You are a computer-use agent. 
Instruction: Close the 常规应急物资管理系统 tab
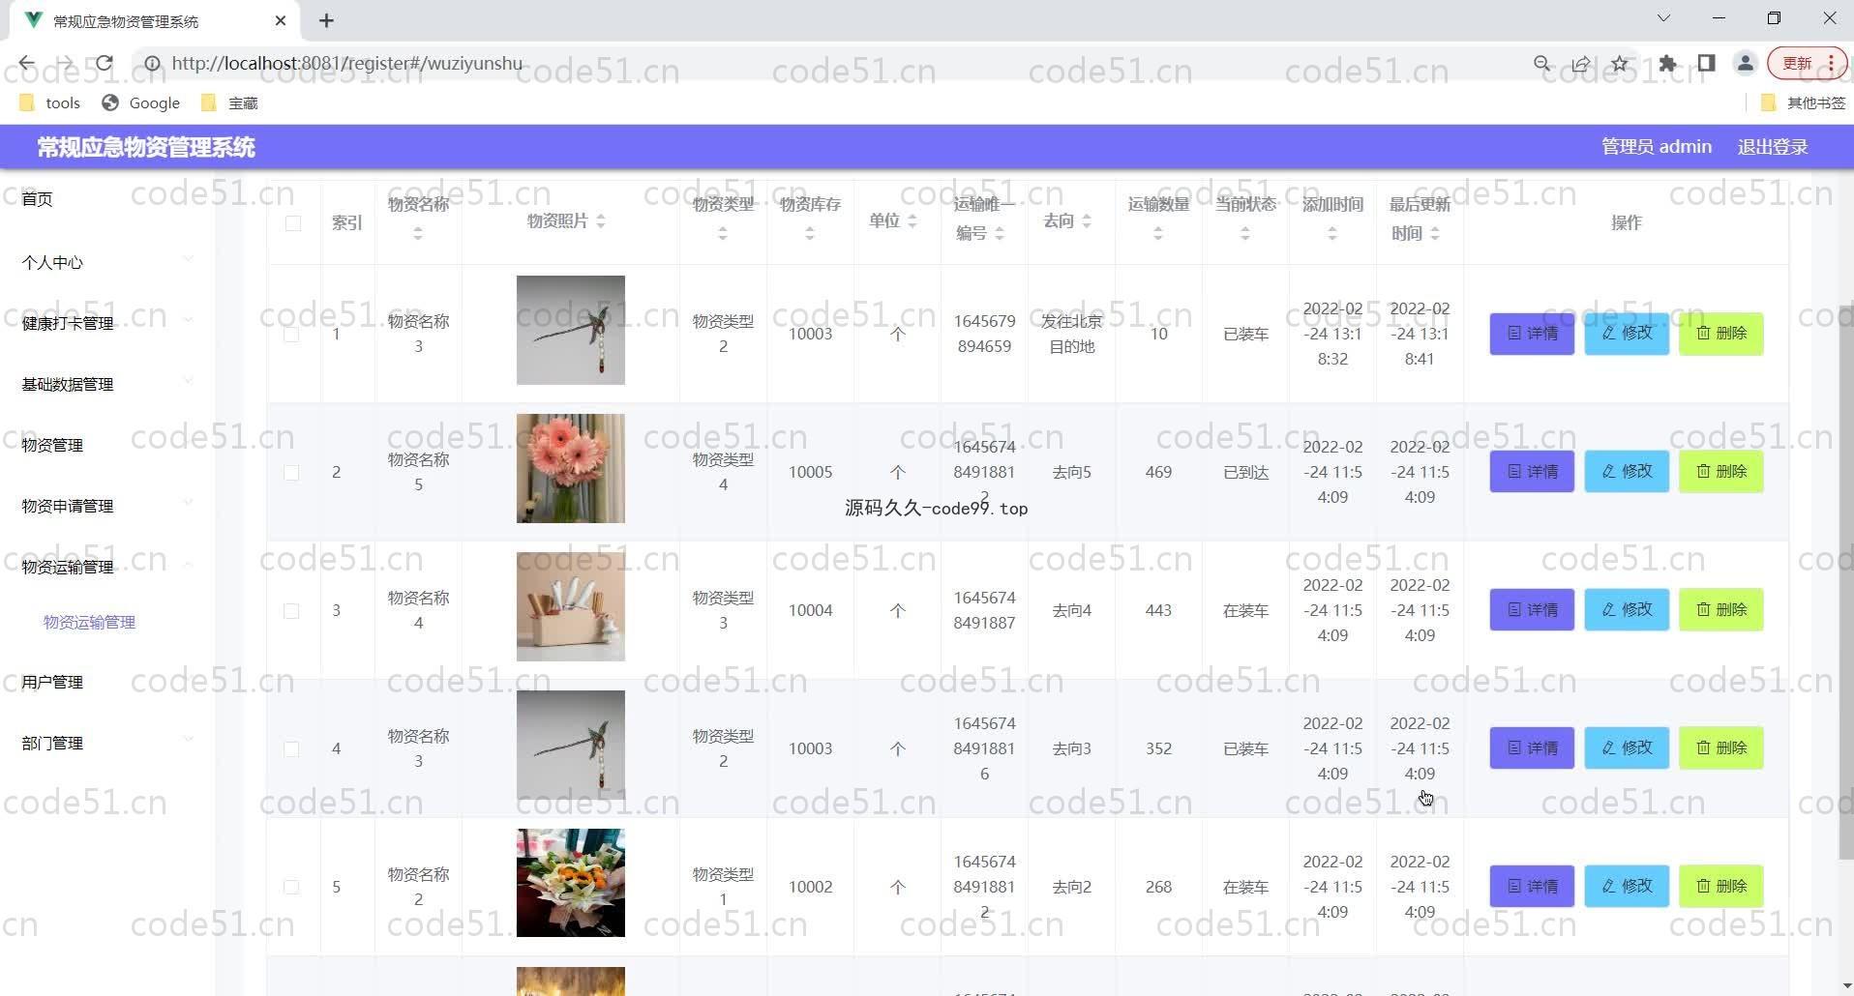[281, 20]
